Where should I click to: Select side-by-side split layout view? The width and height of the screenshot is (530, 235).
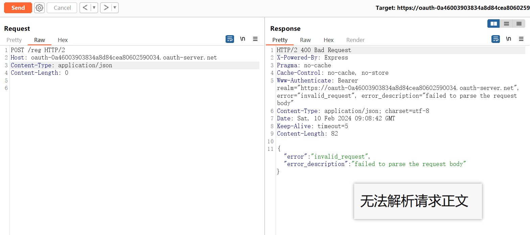point(494,24)
